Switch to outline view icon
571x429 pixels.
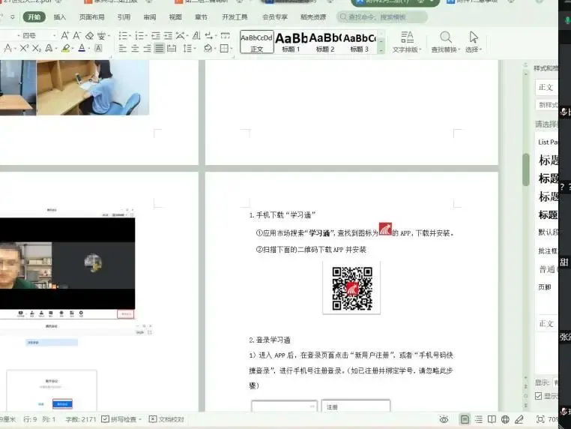point(479,419)
